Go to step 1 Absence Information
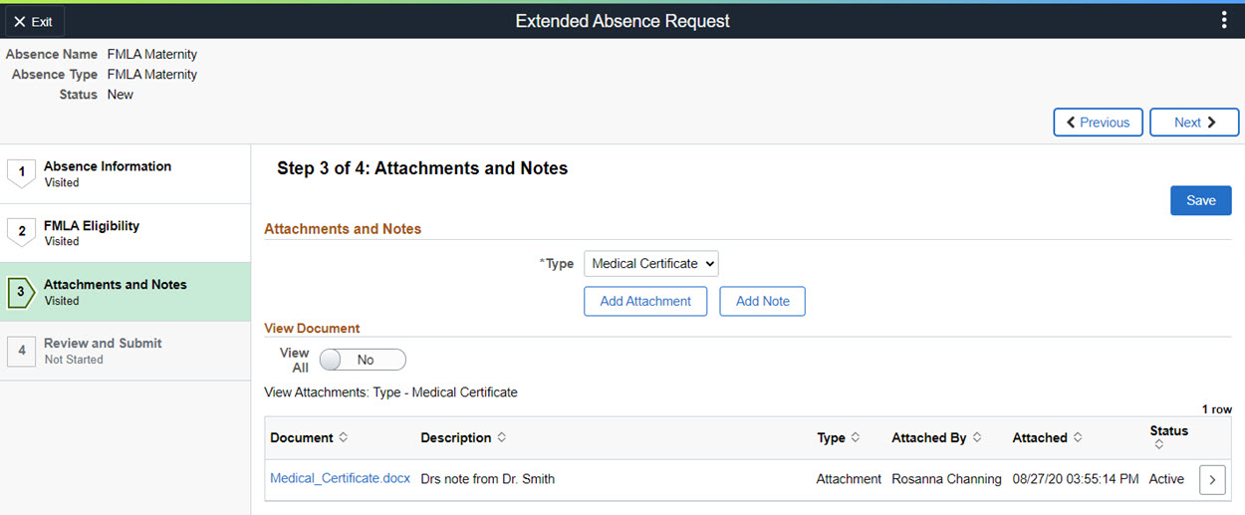1245x515 pixels. [x=108, y=173]
